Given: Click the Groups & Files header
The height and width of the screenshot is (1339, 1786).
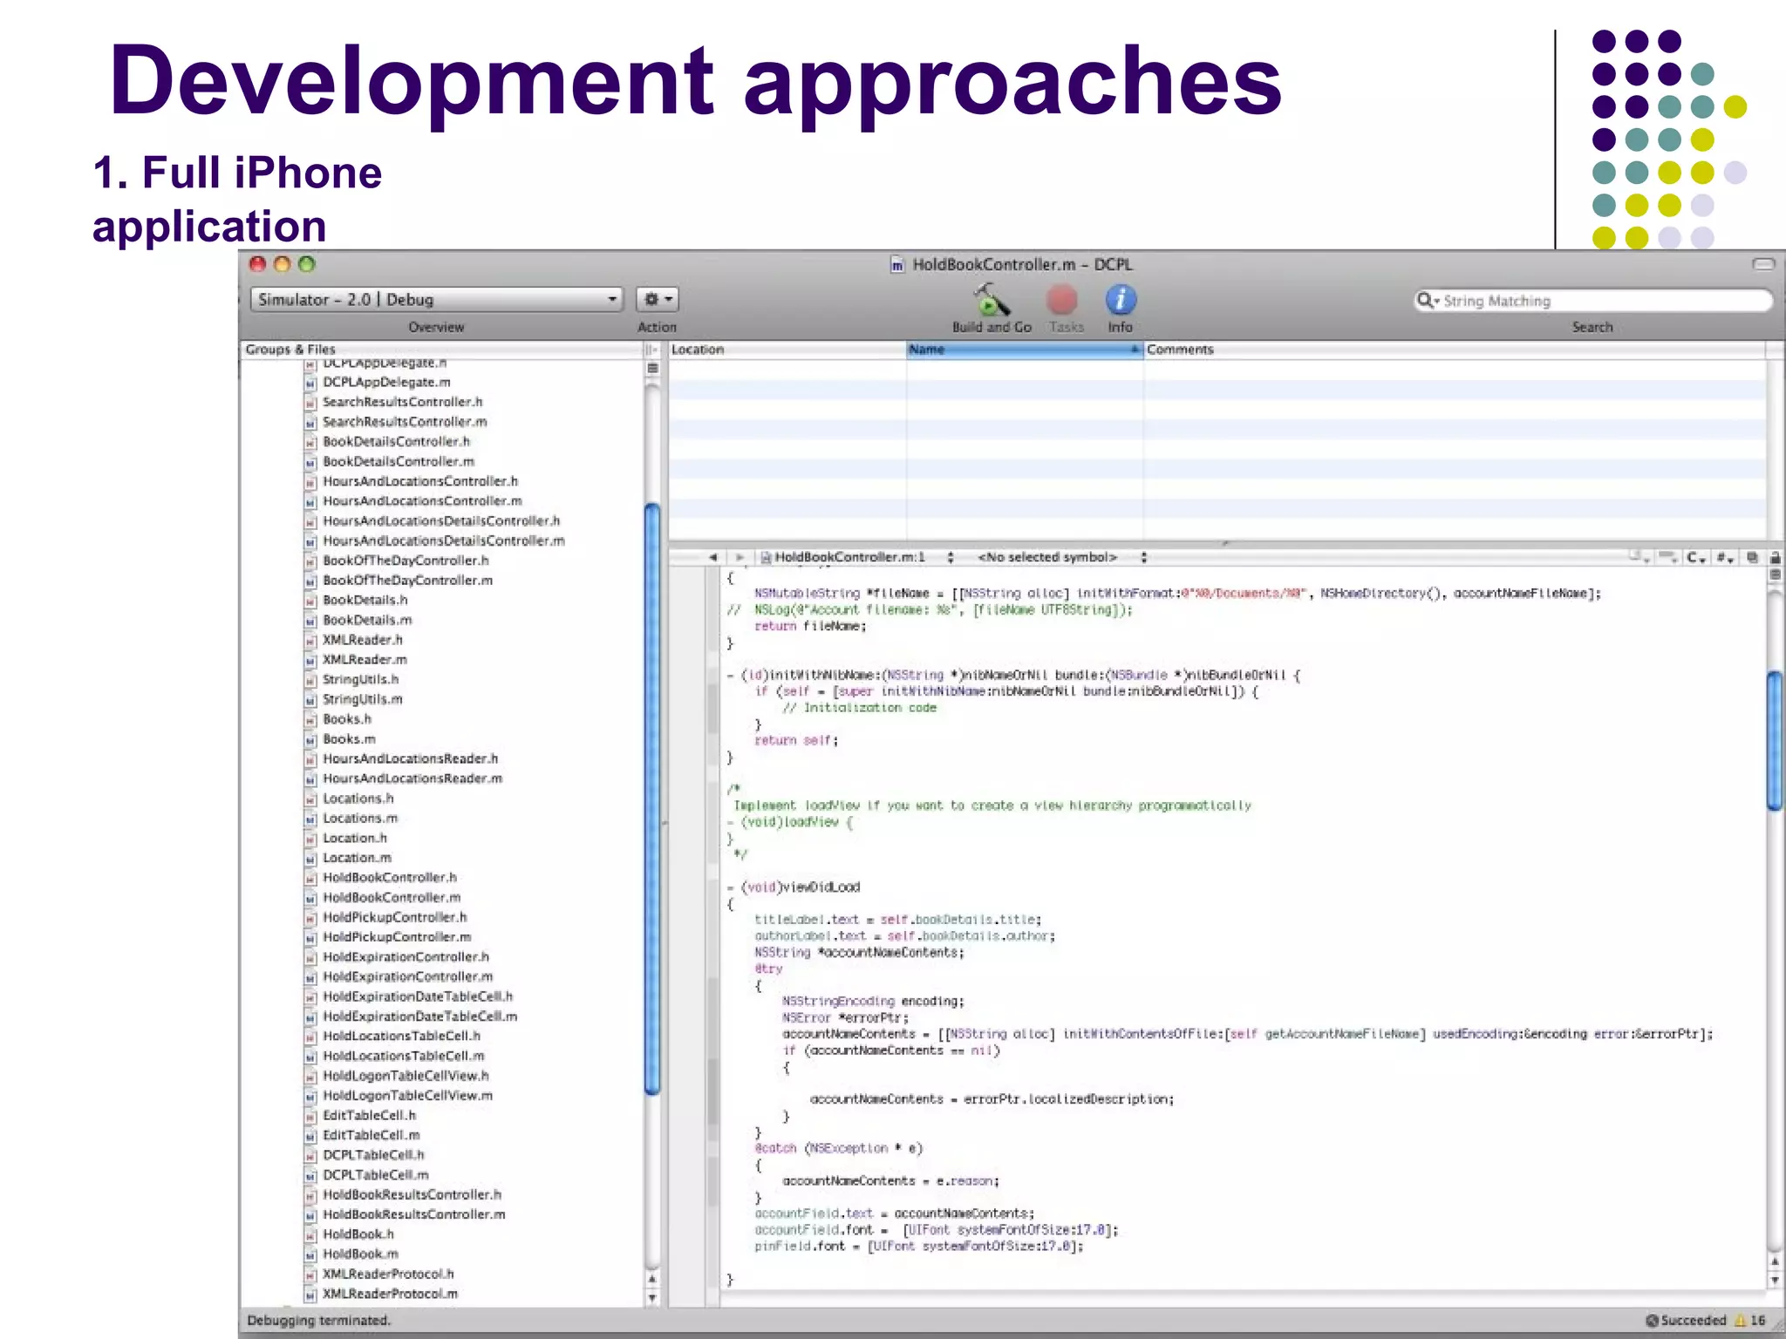Looking at the screenshot, I should coord(441,350).
